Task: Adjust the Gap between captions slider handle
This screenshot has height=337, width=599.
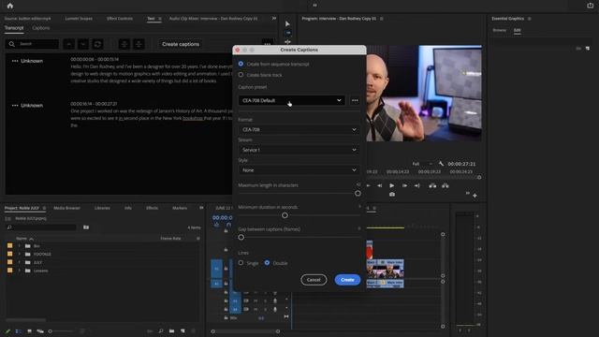Action: coord(241,237)
